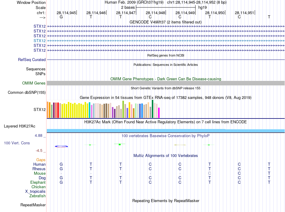The width and height of the screenshot is (285, 212).
Task: Open the RefSeq Curated track label
Action: point(32,60)
